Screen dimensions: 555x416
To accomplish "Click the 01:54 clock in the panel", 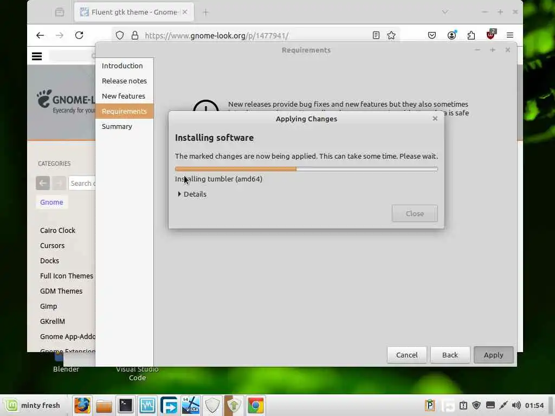I will (x=534, y=405).
